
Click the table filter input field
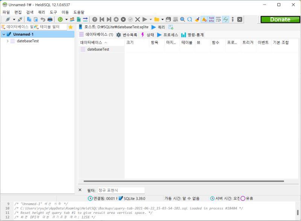[x=51, y=27]
